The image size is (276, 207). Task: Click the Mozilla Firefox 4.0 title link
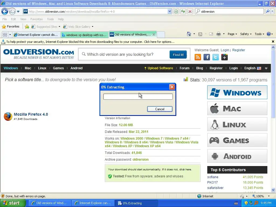tap(31, 114)
